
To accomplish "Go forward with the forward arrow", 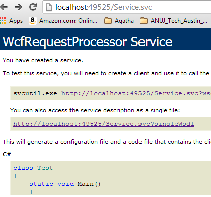I will 18,7.
